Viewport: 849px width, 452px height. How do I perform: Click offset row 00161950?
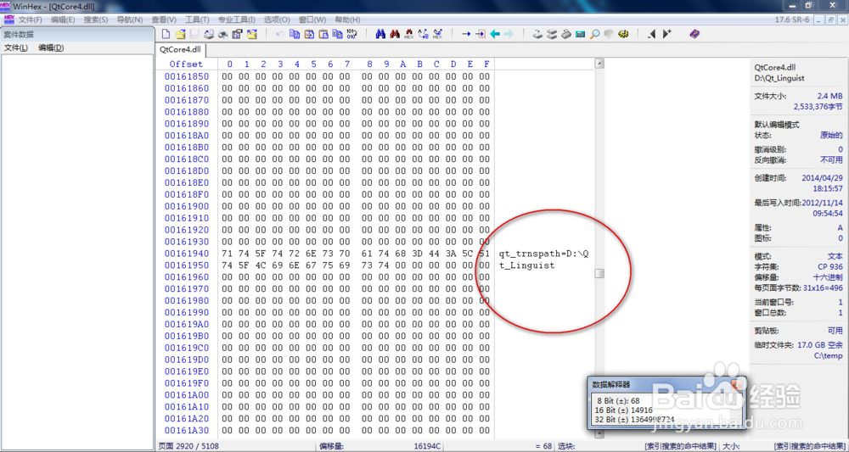[x=186, y=265]
